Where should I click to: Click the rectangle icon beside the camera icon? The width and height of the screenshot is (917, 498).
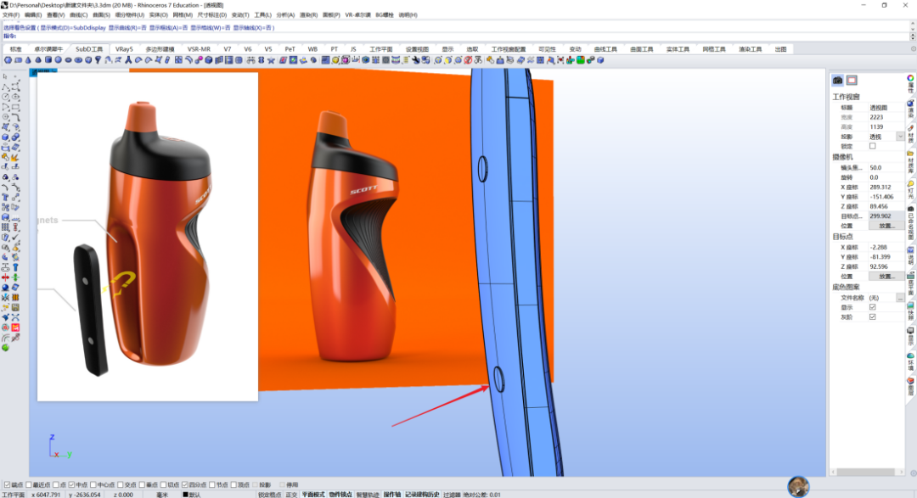tap(852, 80)
